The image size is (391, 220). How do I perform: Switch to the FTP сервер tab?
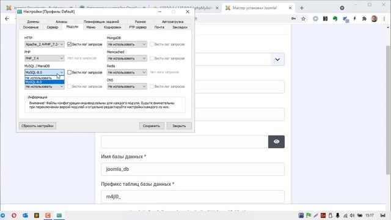tap(138, 27)
